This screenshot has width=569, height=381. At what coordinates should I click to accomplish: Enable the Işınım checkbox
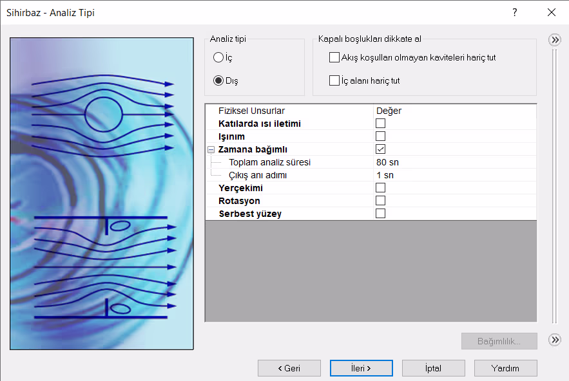pos(380,136)
